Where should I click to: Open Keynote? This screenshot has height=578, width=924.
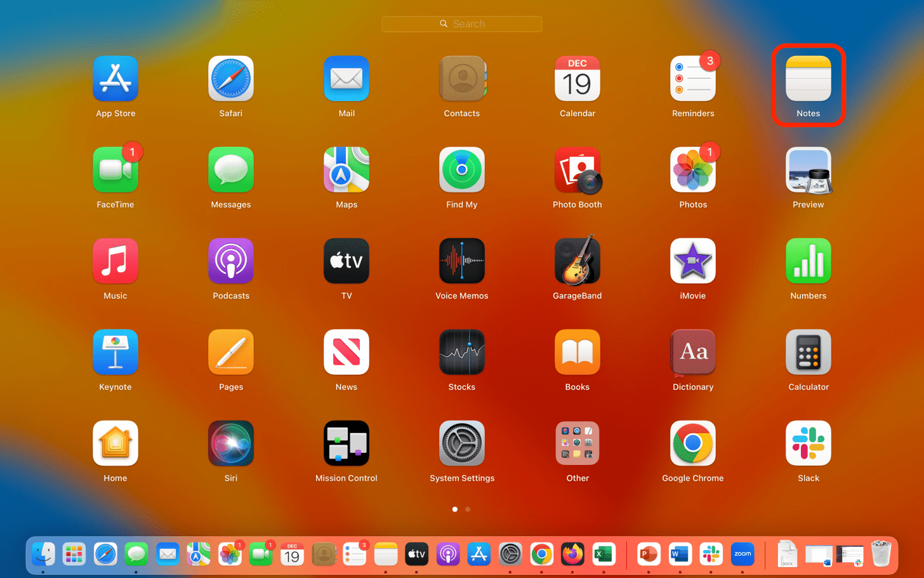[115, 352]
